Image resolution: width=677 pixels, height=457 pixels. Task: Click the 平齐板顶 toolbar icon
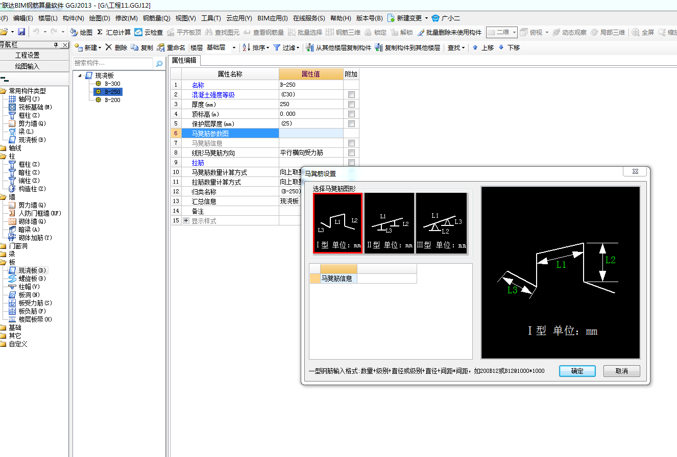pyautogui.click(x=183, y=32)
